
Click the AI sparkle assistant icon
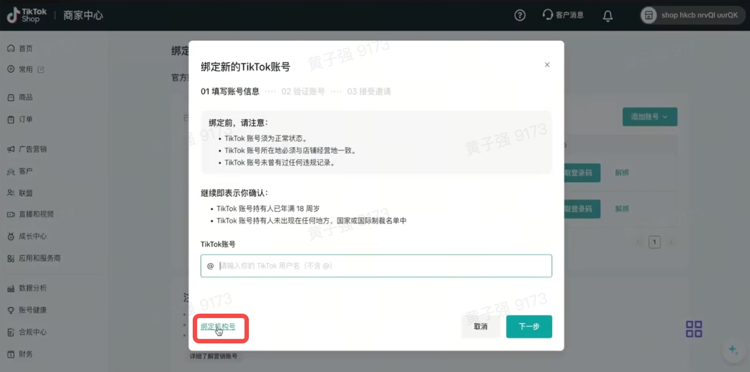click(x=732, y=349)
